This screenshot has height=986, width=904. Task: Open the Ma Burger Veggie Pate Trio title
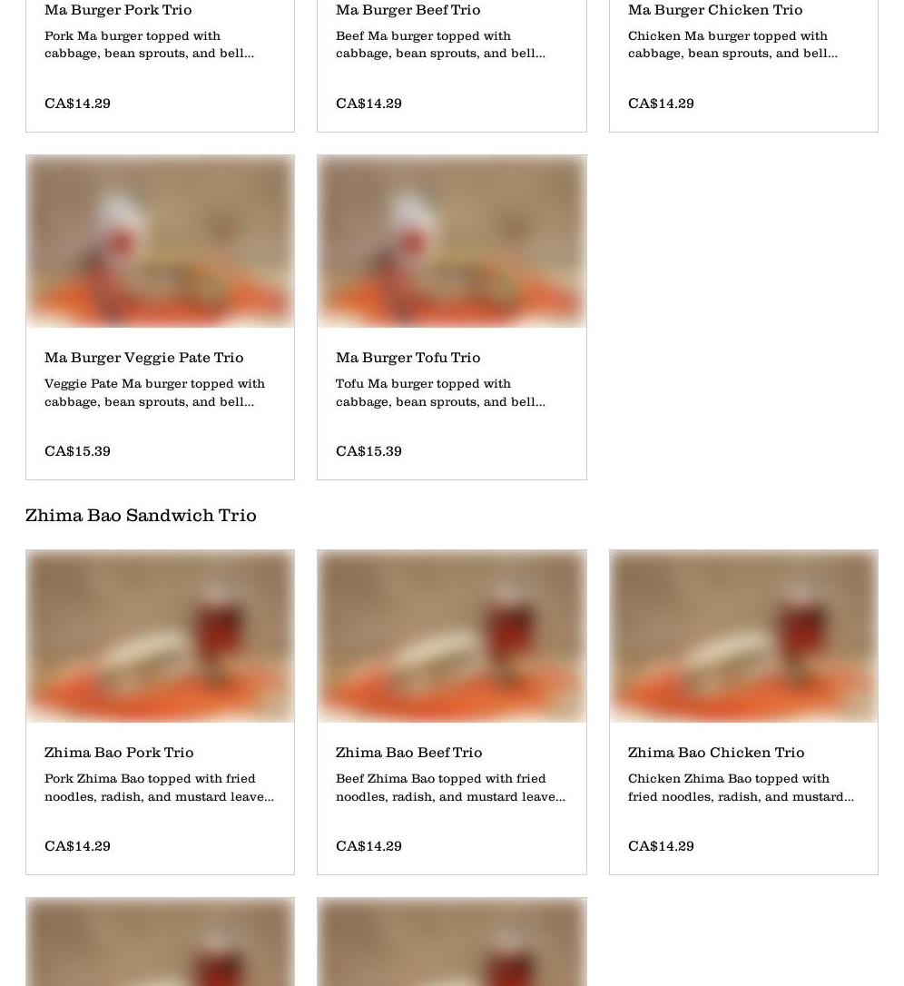(x=144, y=358)
